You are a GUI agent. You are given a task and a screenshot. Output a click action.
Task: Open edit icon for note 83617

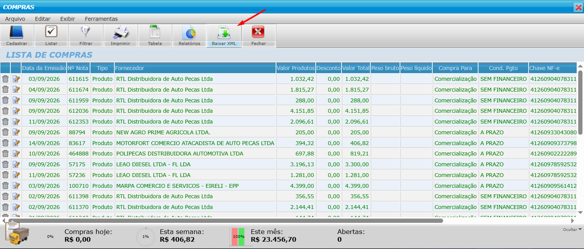click(16, 143)
